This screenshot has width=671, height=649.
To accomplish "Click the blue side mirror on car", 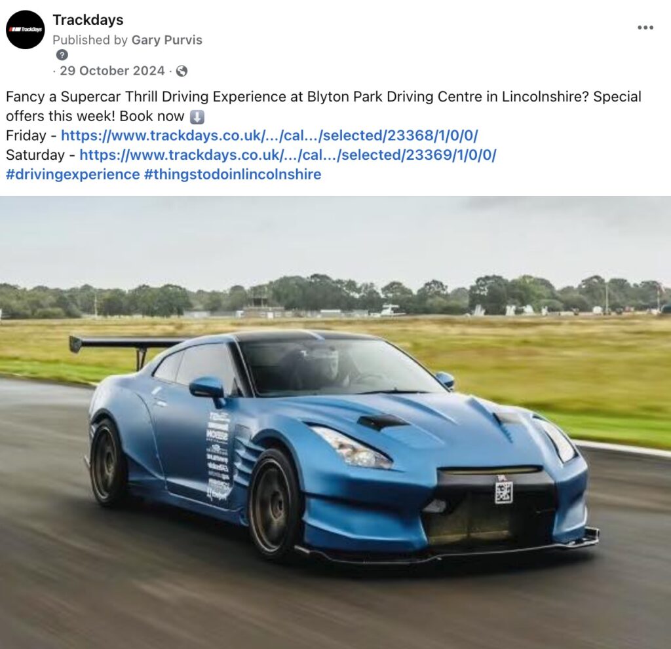I will 208,389.
